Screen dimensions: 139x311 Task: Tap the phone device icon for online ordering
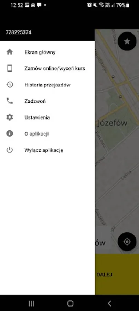10,68
